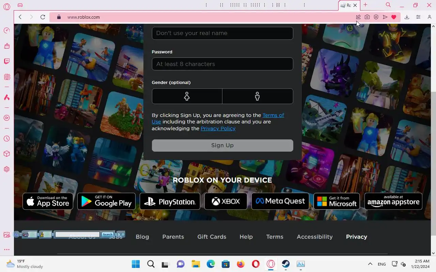Click the overlay toolbar search text box
Image resolution: width=436 pixels, height=272 pixels.
click(77, 235)
